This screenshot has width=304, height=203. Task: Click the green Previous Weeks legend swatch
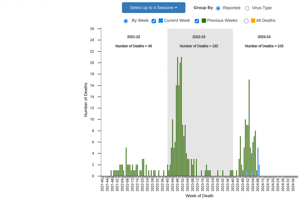point(204,21)
